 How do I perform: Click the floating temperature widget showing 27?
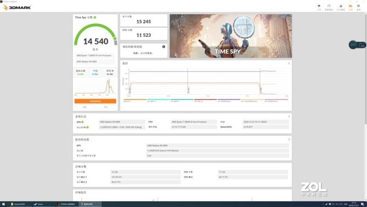tap(357, 45)
